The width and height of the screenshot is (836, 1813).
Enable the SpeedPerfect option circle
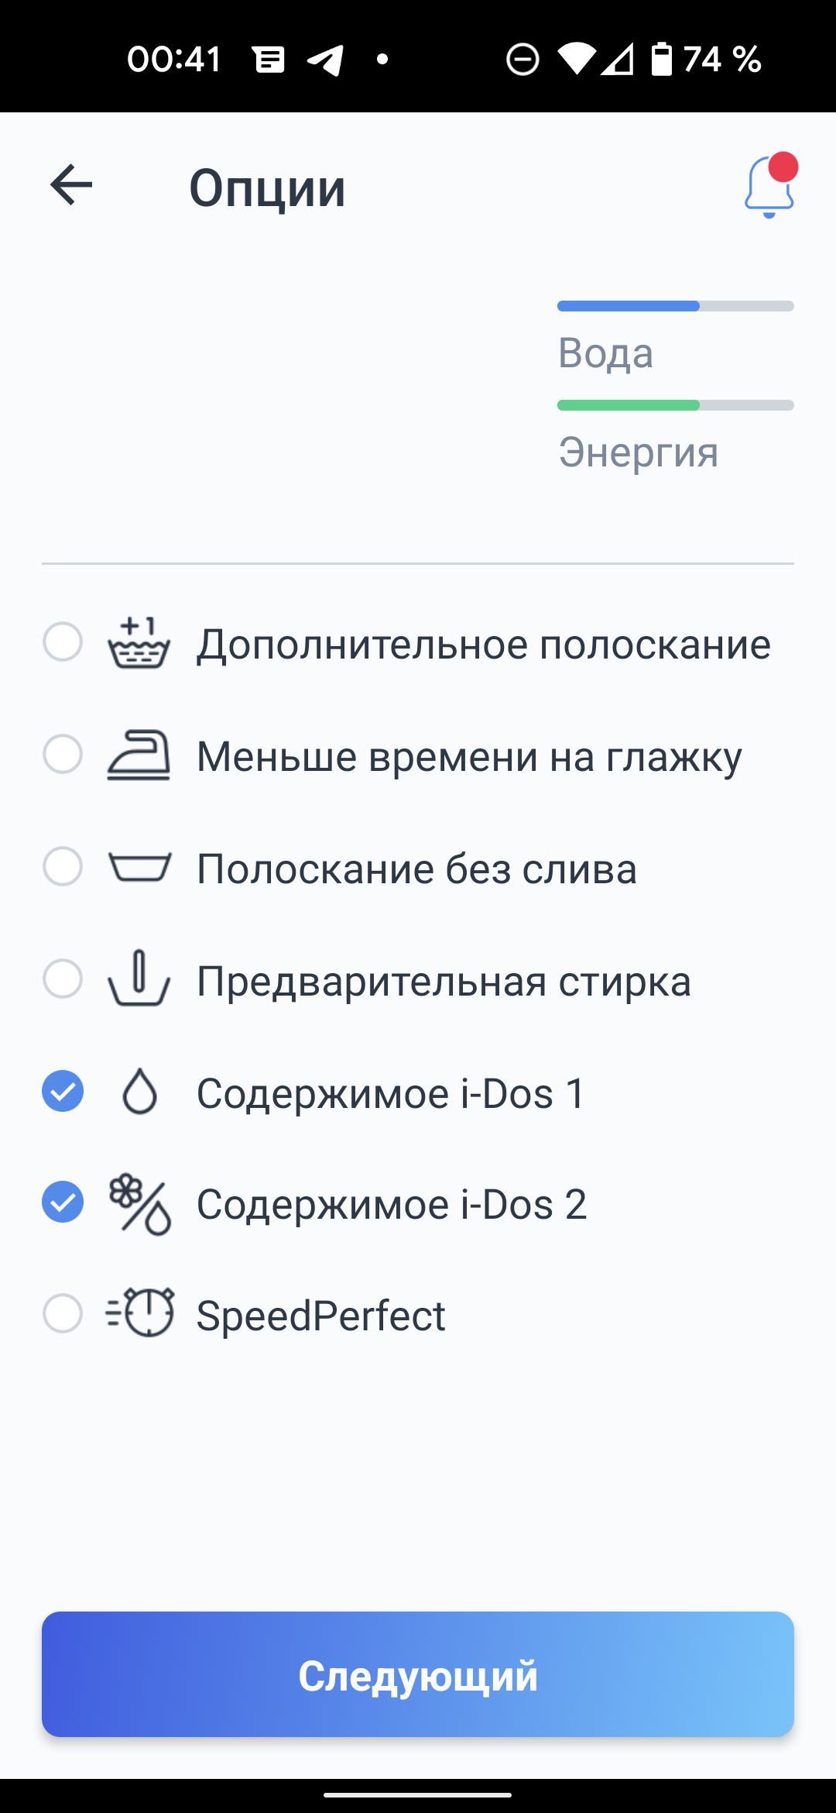coord(63,1313)
